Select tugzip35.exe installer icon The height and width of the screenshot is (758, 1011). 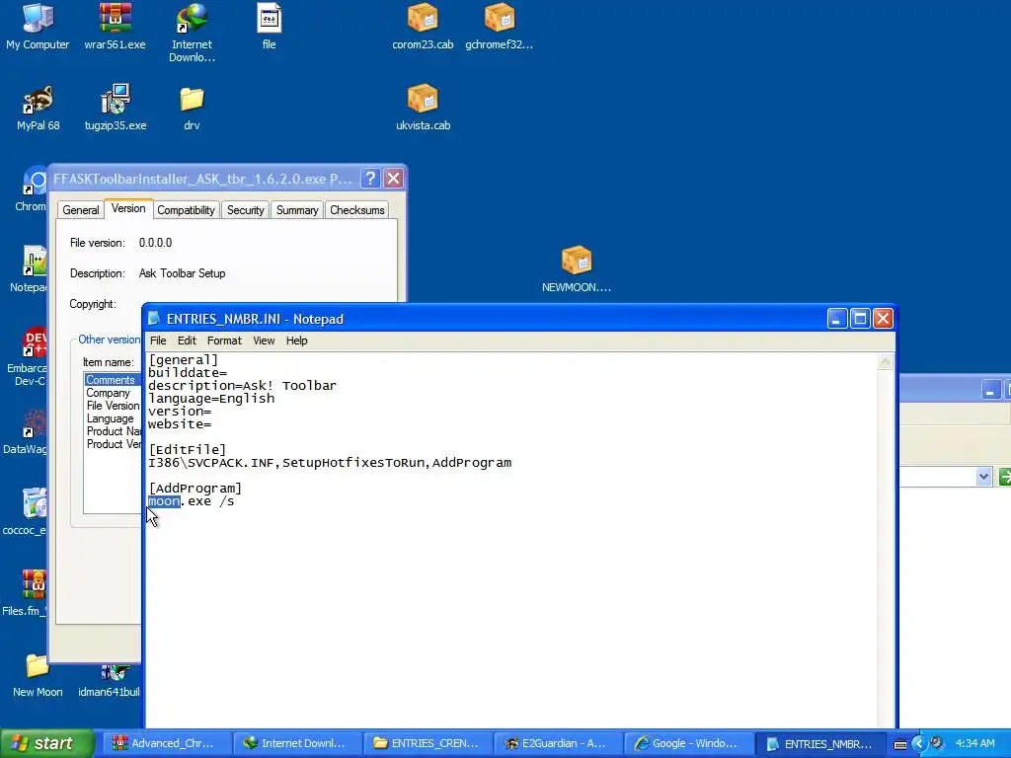(116, 108)
